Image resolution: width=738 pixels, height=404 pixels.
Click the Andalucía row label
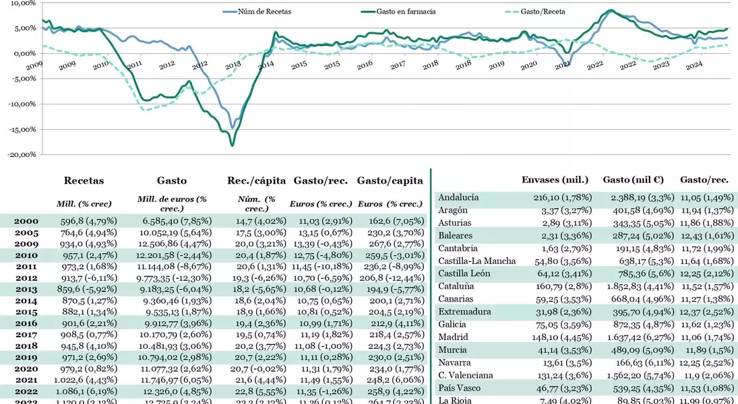[458, 197]
